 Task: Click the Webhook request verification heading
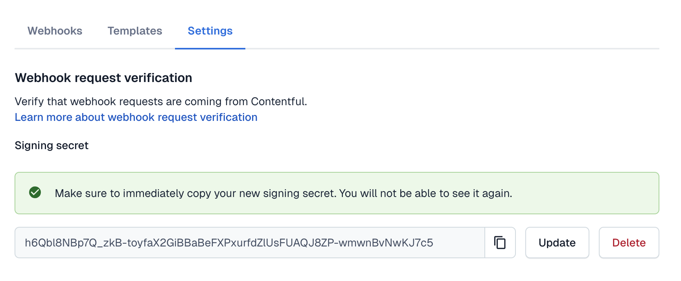click(103, 78)
